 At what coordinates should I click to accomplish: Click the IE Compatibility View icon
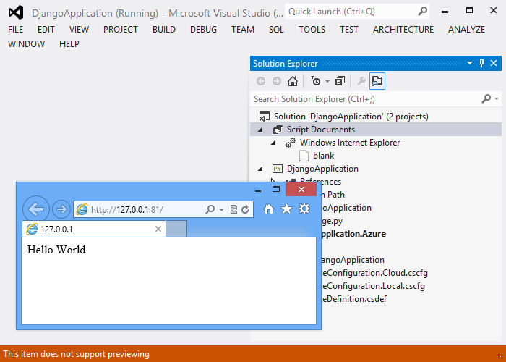(233, 209)
